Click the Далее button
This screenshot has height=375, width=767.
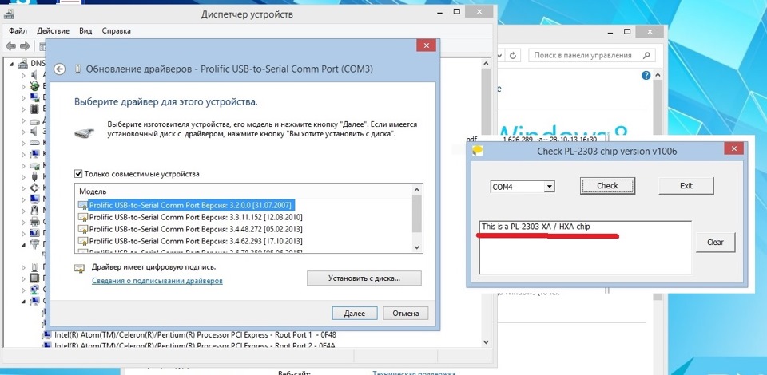[355, 314]
